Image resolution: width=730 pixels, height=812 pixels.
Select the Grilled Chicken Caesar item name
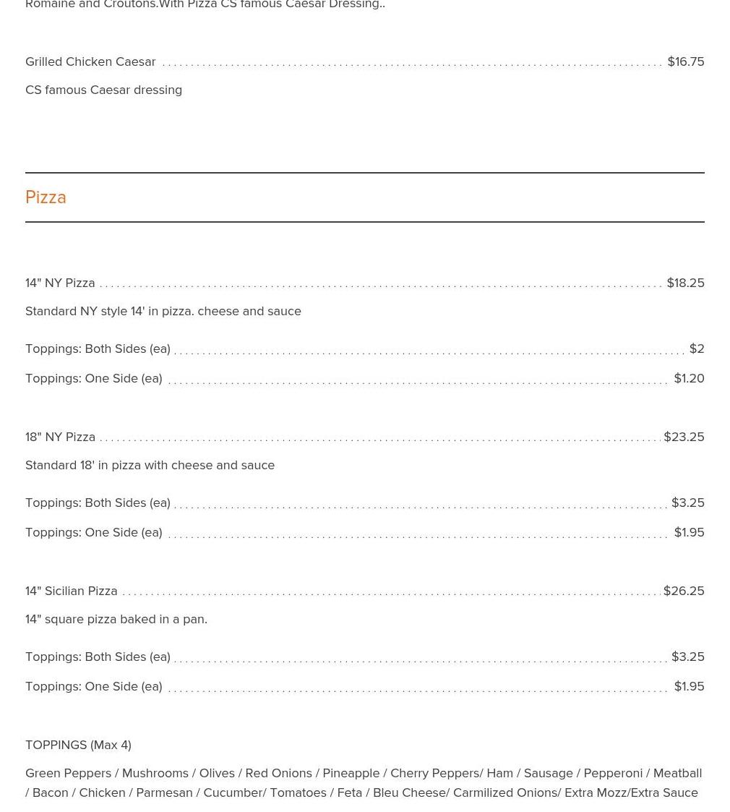[x=90, y=61]
